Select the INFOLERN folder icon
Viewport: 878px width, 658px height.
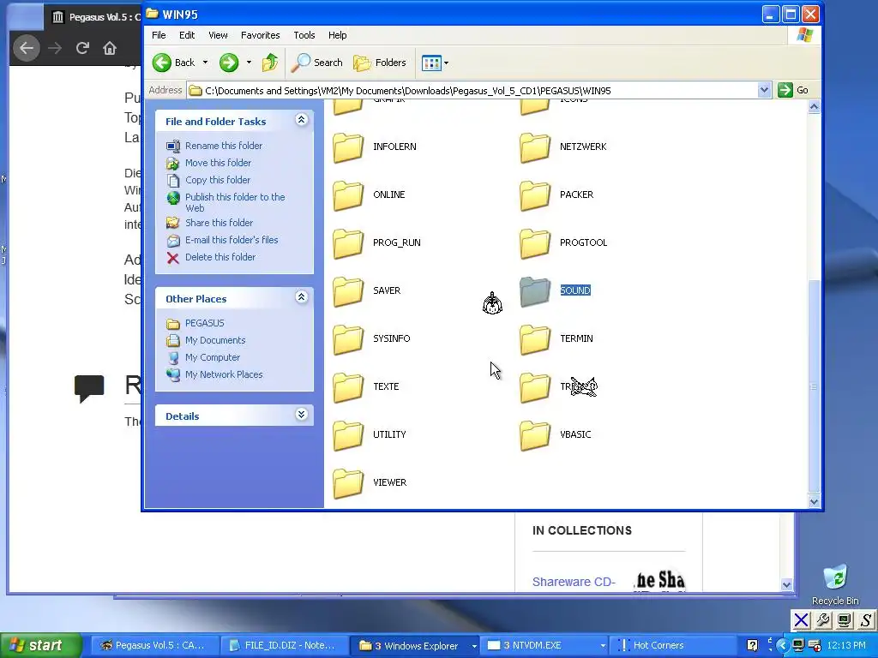coord(348,147)
